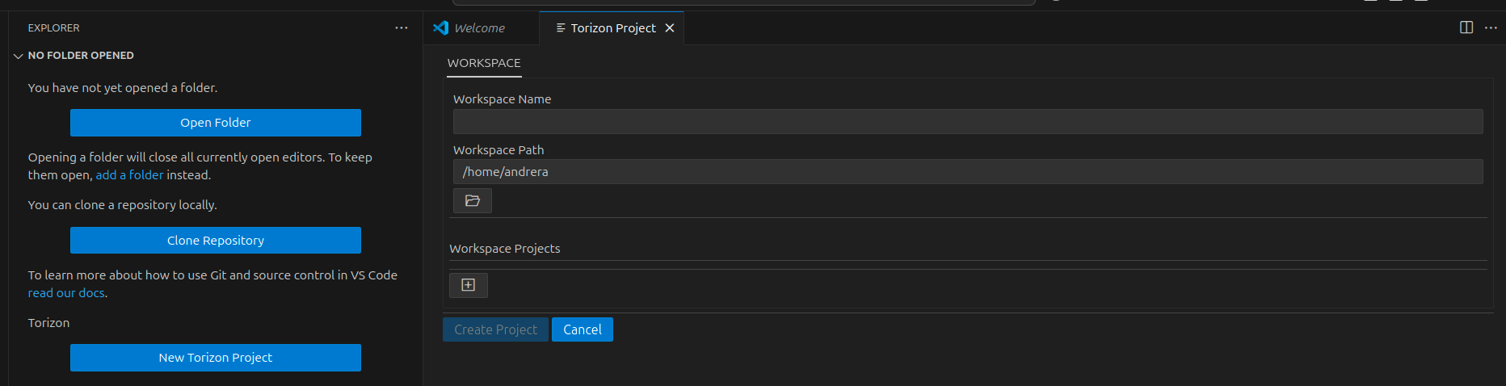
Task: Click the Create Project button
Action: [x=495, y=329]
